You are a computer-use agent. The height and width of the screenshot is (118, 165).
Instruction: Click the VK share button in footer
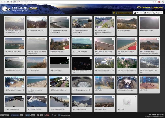click(28, 115)
